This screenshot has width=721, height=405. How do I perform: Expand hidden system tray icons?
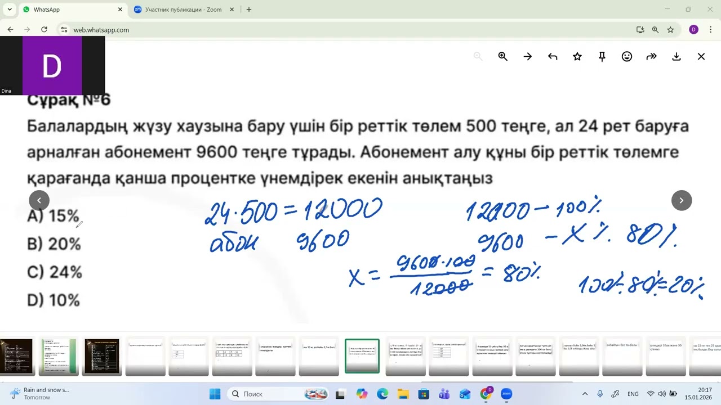585,394
